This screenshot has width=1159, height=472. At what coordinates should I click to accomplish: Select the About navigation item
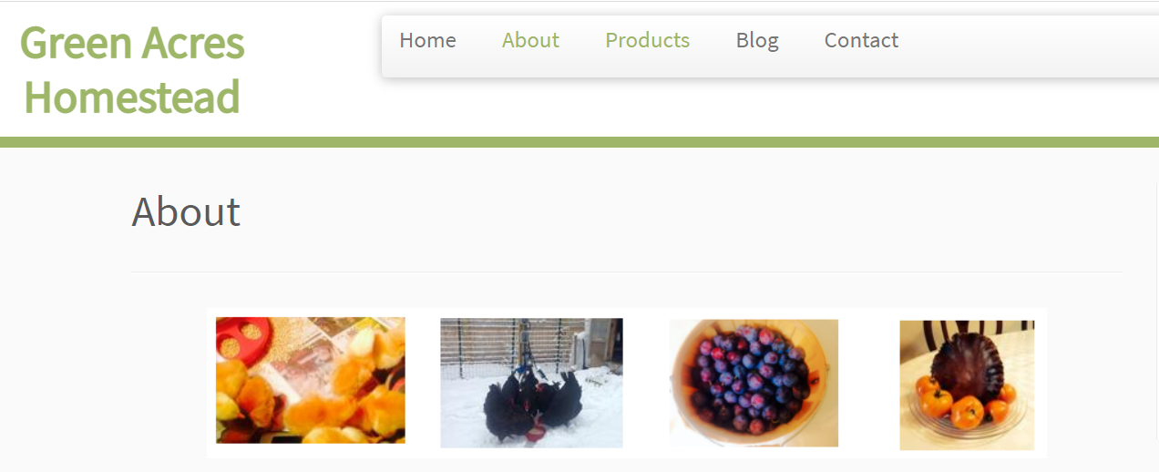530,40
